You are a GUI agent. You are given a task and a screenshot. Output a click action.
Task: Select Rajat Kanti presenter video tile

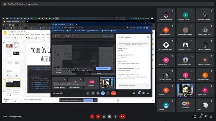pyautogui.click(x=185, y=90)
